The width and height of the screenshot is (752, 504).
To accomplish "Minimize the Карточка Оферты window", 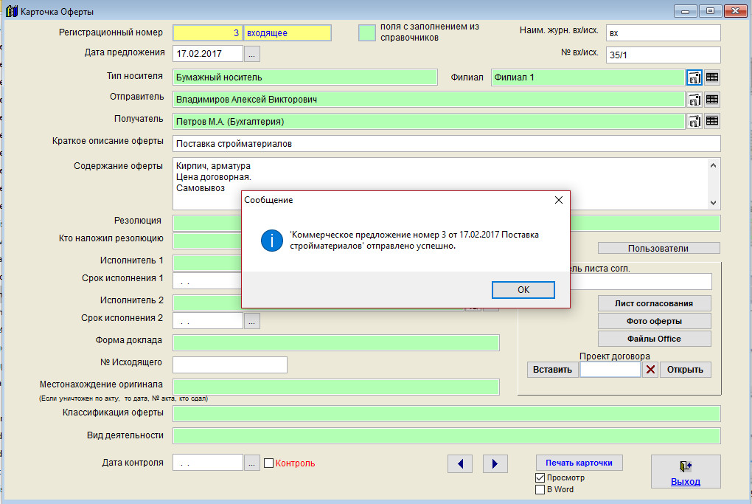I will tap(686, 11).
